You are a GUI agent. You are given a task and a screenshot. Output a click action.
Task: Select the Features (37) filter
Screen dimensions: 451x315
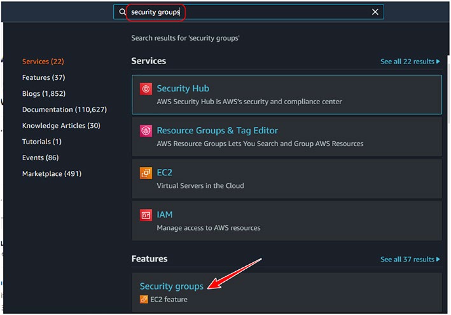[x=43, y=77]
